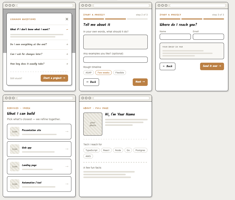Click the address bar of the step 3 window
Screen dimensions: 235x200
[198, 5]
